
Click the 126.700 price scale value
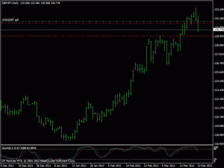(219, 63)
